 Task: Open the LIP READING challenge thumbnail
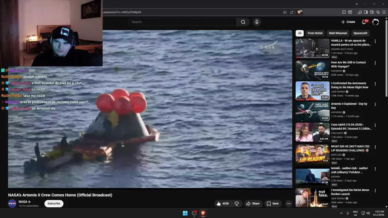[313, 154]
